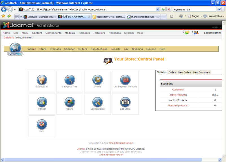Screen dimensions: 226x162
Task: Switch to the New Orders tab
Action: [x=185, y=72]
